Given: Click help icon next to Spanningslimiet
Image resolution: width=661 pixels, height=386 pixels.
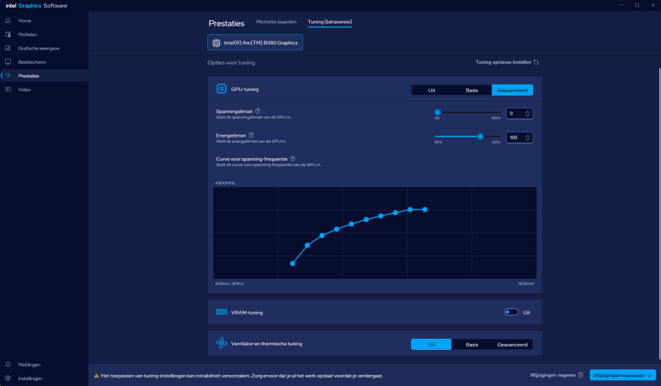Looking at the screenshot, I should click(258, 112).
